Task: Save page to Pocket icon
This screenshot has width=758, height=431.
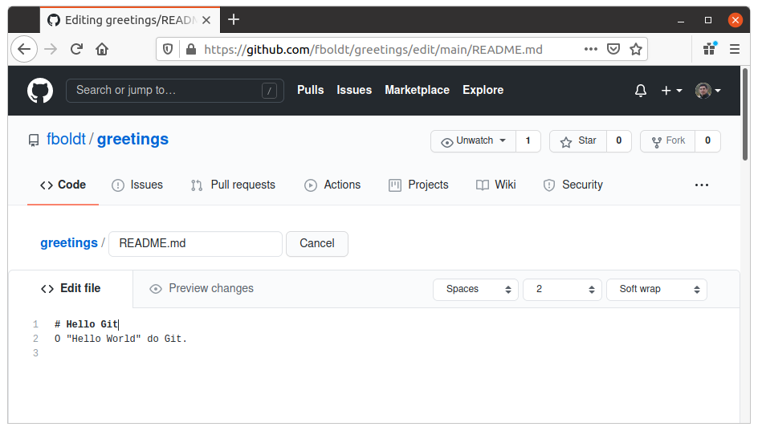Action: tap(613, 49)
